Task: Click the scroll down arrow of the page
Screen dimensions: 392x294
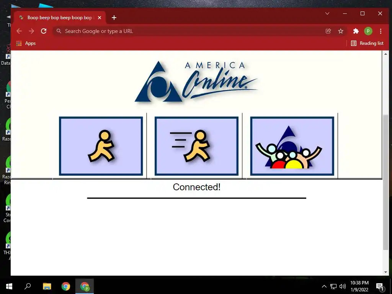Action: [x=386, y=272]
